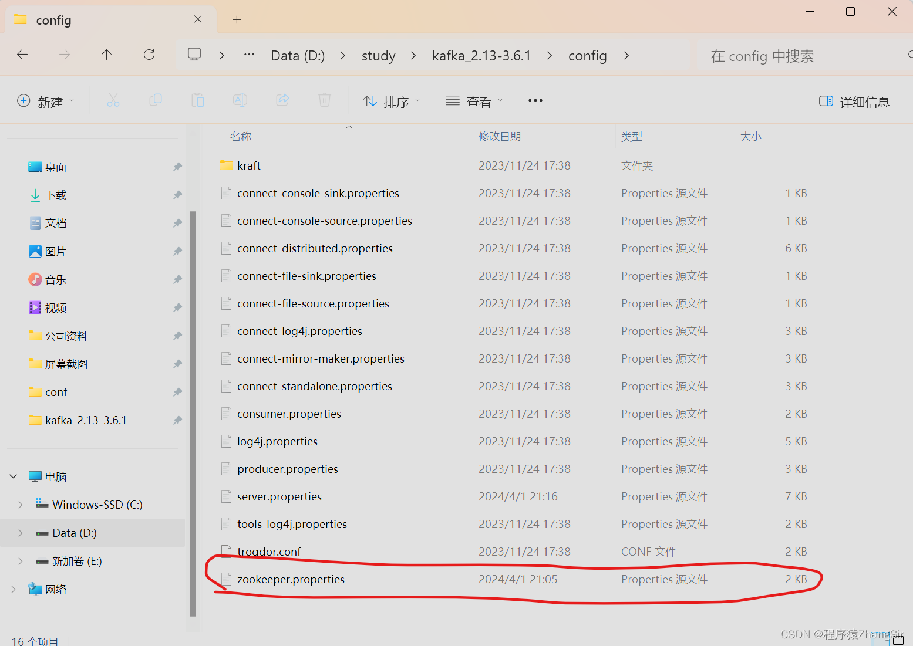913x646 pixels.
Task: Unpin 下载 using its pin icon
Action: point(177,195)
